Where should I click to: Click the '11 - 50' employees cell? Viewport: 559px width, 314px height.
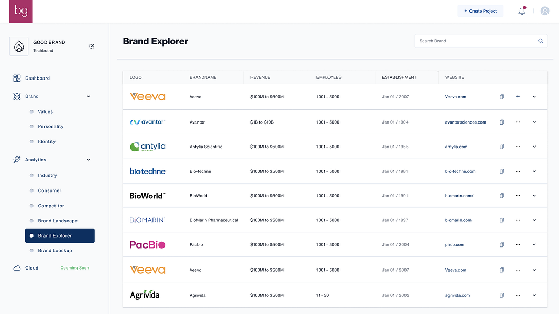coord(323,295)
